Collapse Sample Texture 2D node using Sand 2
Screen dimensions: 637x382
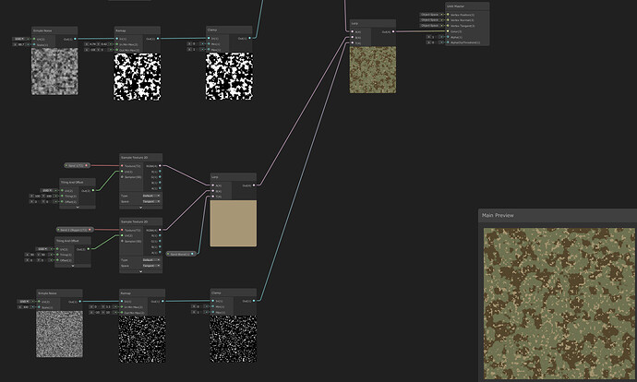coord(141,271)
